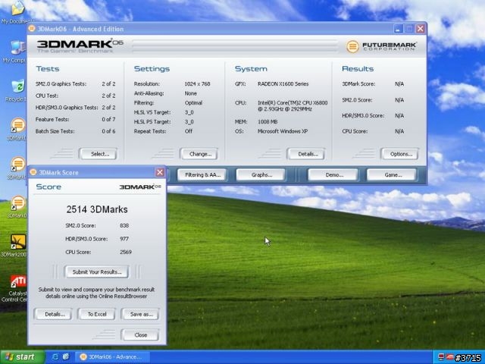Click the "1008 MB" MEM value
The height and width of the screenshot is (364, 485).
[x=268, y=121]
